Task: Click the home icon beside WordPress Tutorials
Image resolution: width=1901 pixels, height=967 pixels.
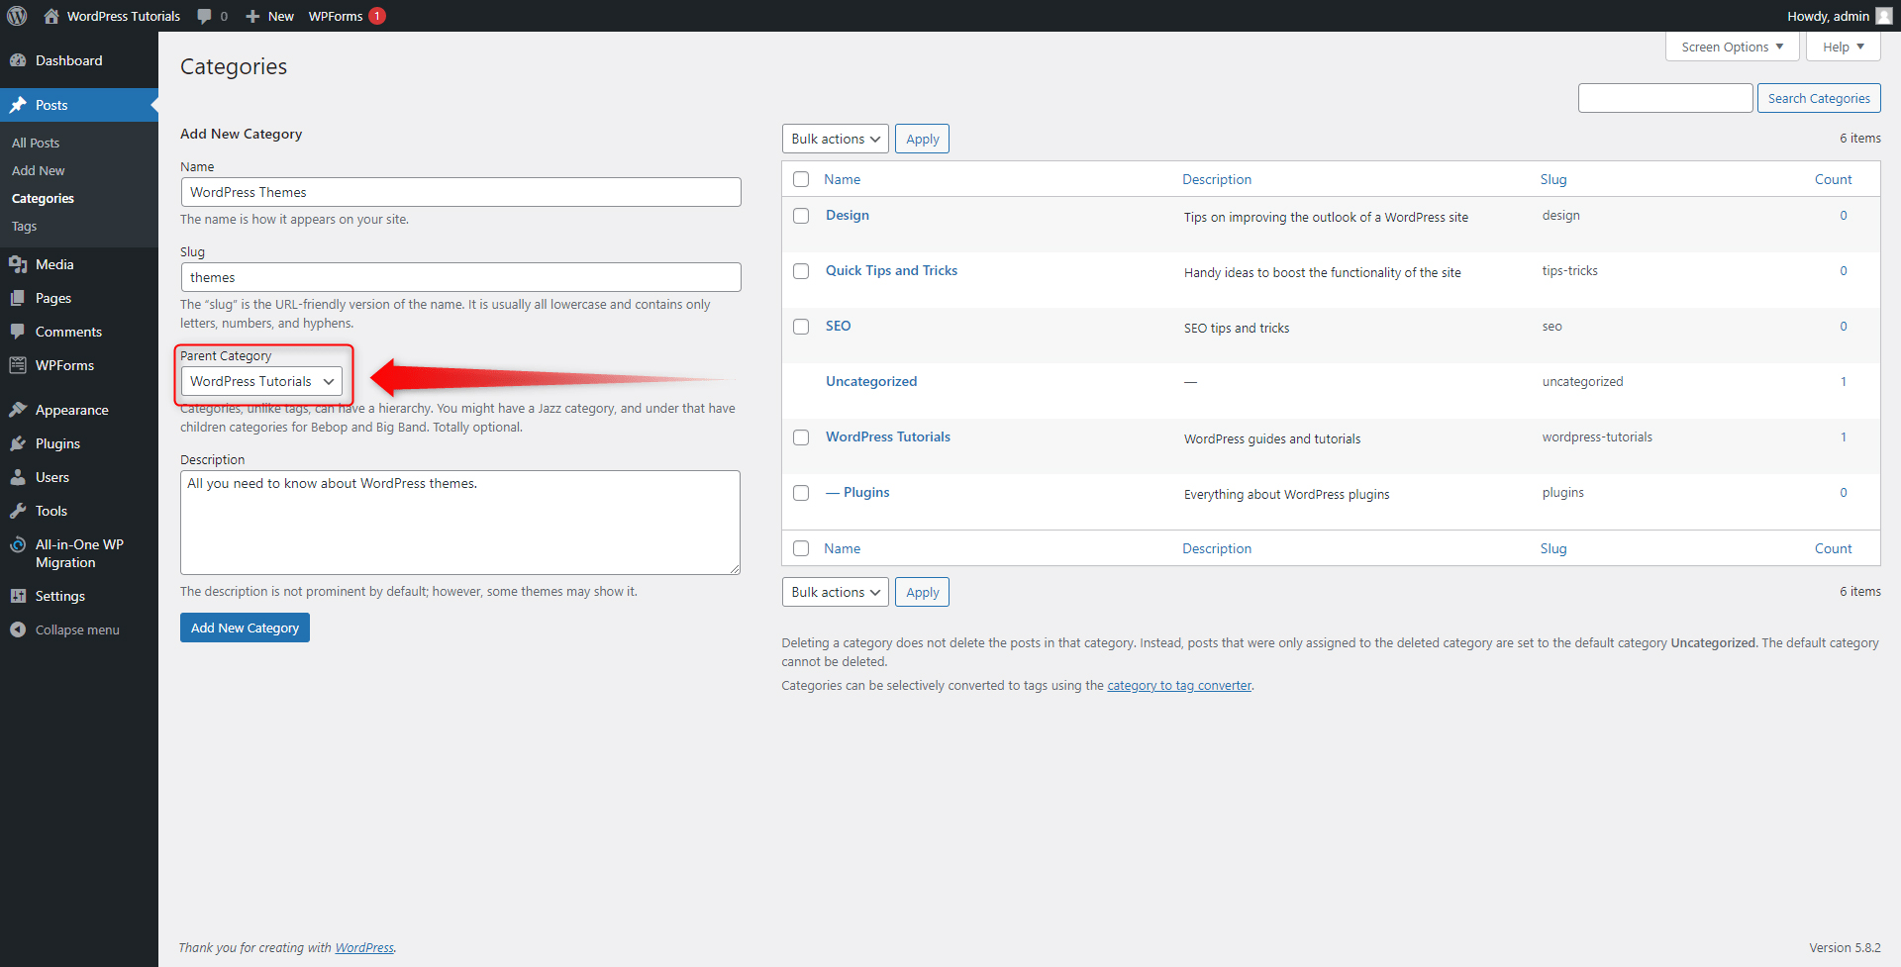Action: pos(51,16)
